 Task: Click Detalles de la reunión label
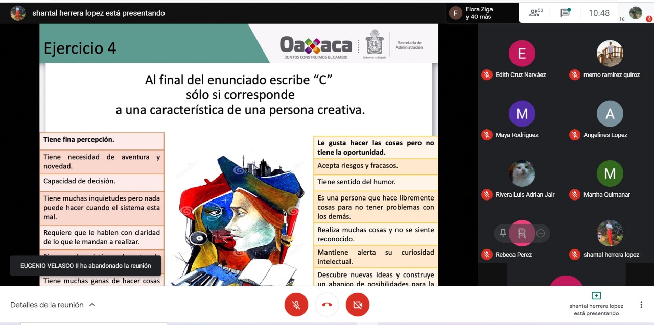(x=46, y=305)
